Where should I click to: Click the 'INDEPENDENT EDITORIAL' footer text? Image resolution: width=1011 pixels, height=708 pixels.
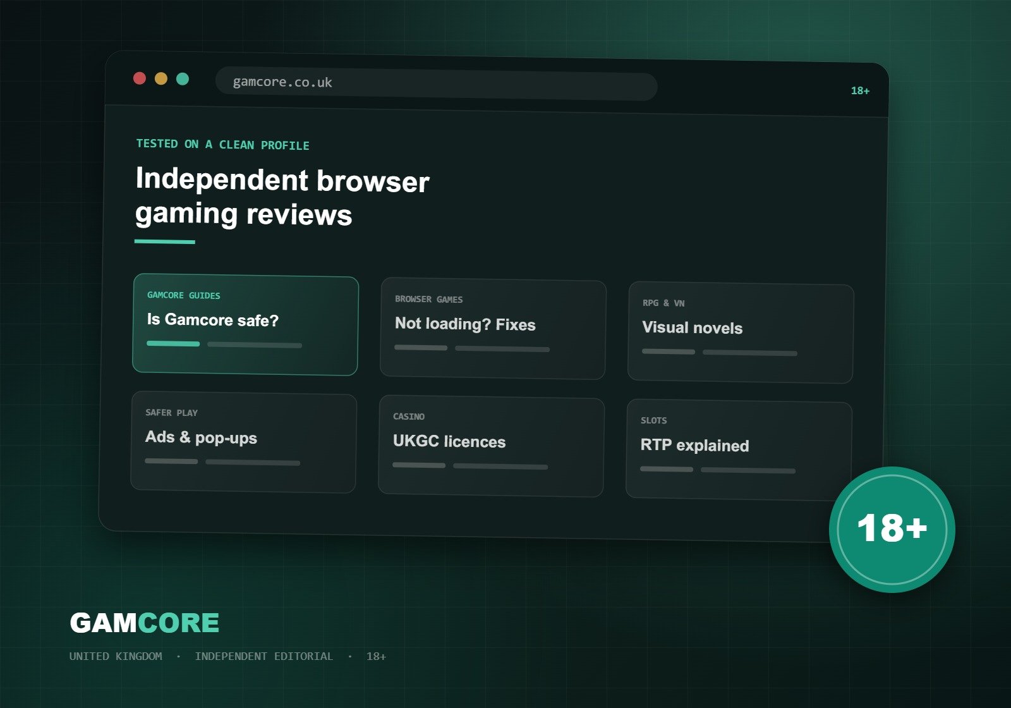pos(263,656)
